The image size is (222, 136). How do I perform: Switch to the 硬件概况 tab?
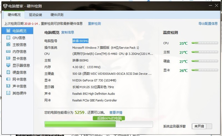click(x=14, y=15)
